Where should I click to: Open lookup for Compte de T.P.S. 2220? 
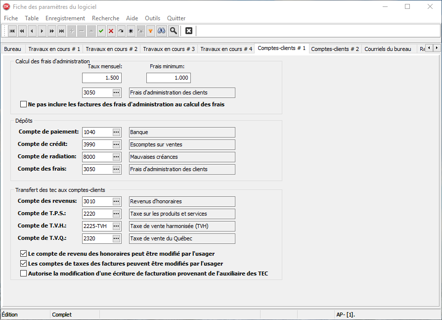point(116,214)
